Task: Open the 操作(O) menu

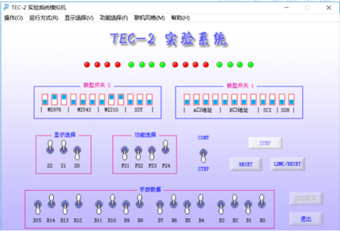Action: coord(13,18)
